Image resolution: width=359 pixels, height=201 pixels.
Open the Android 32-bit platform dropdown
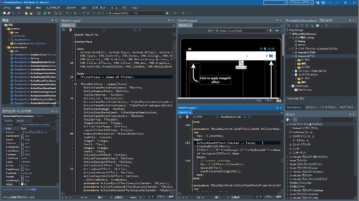click(x=121, y=13)
